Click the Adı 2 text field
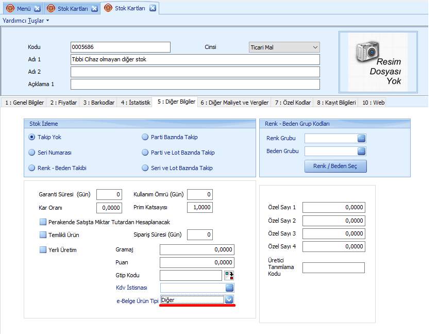This screenshot has width=438, height=336. coord(195,72)
